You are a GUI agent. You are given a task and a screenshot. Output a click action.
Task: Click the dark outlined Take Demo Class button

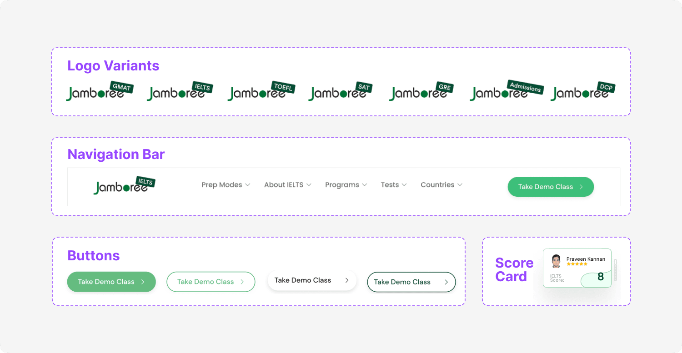point(411,282)
